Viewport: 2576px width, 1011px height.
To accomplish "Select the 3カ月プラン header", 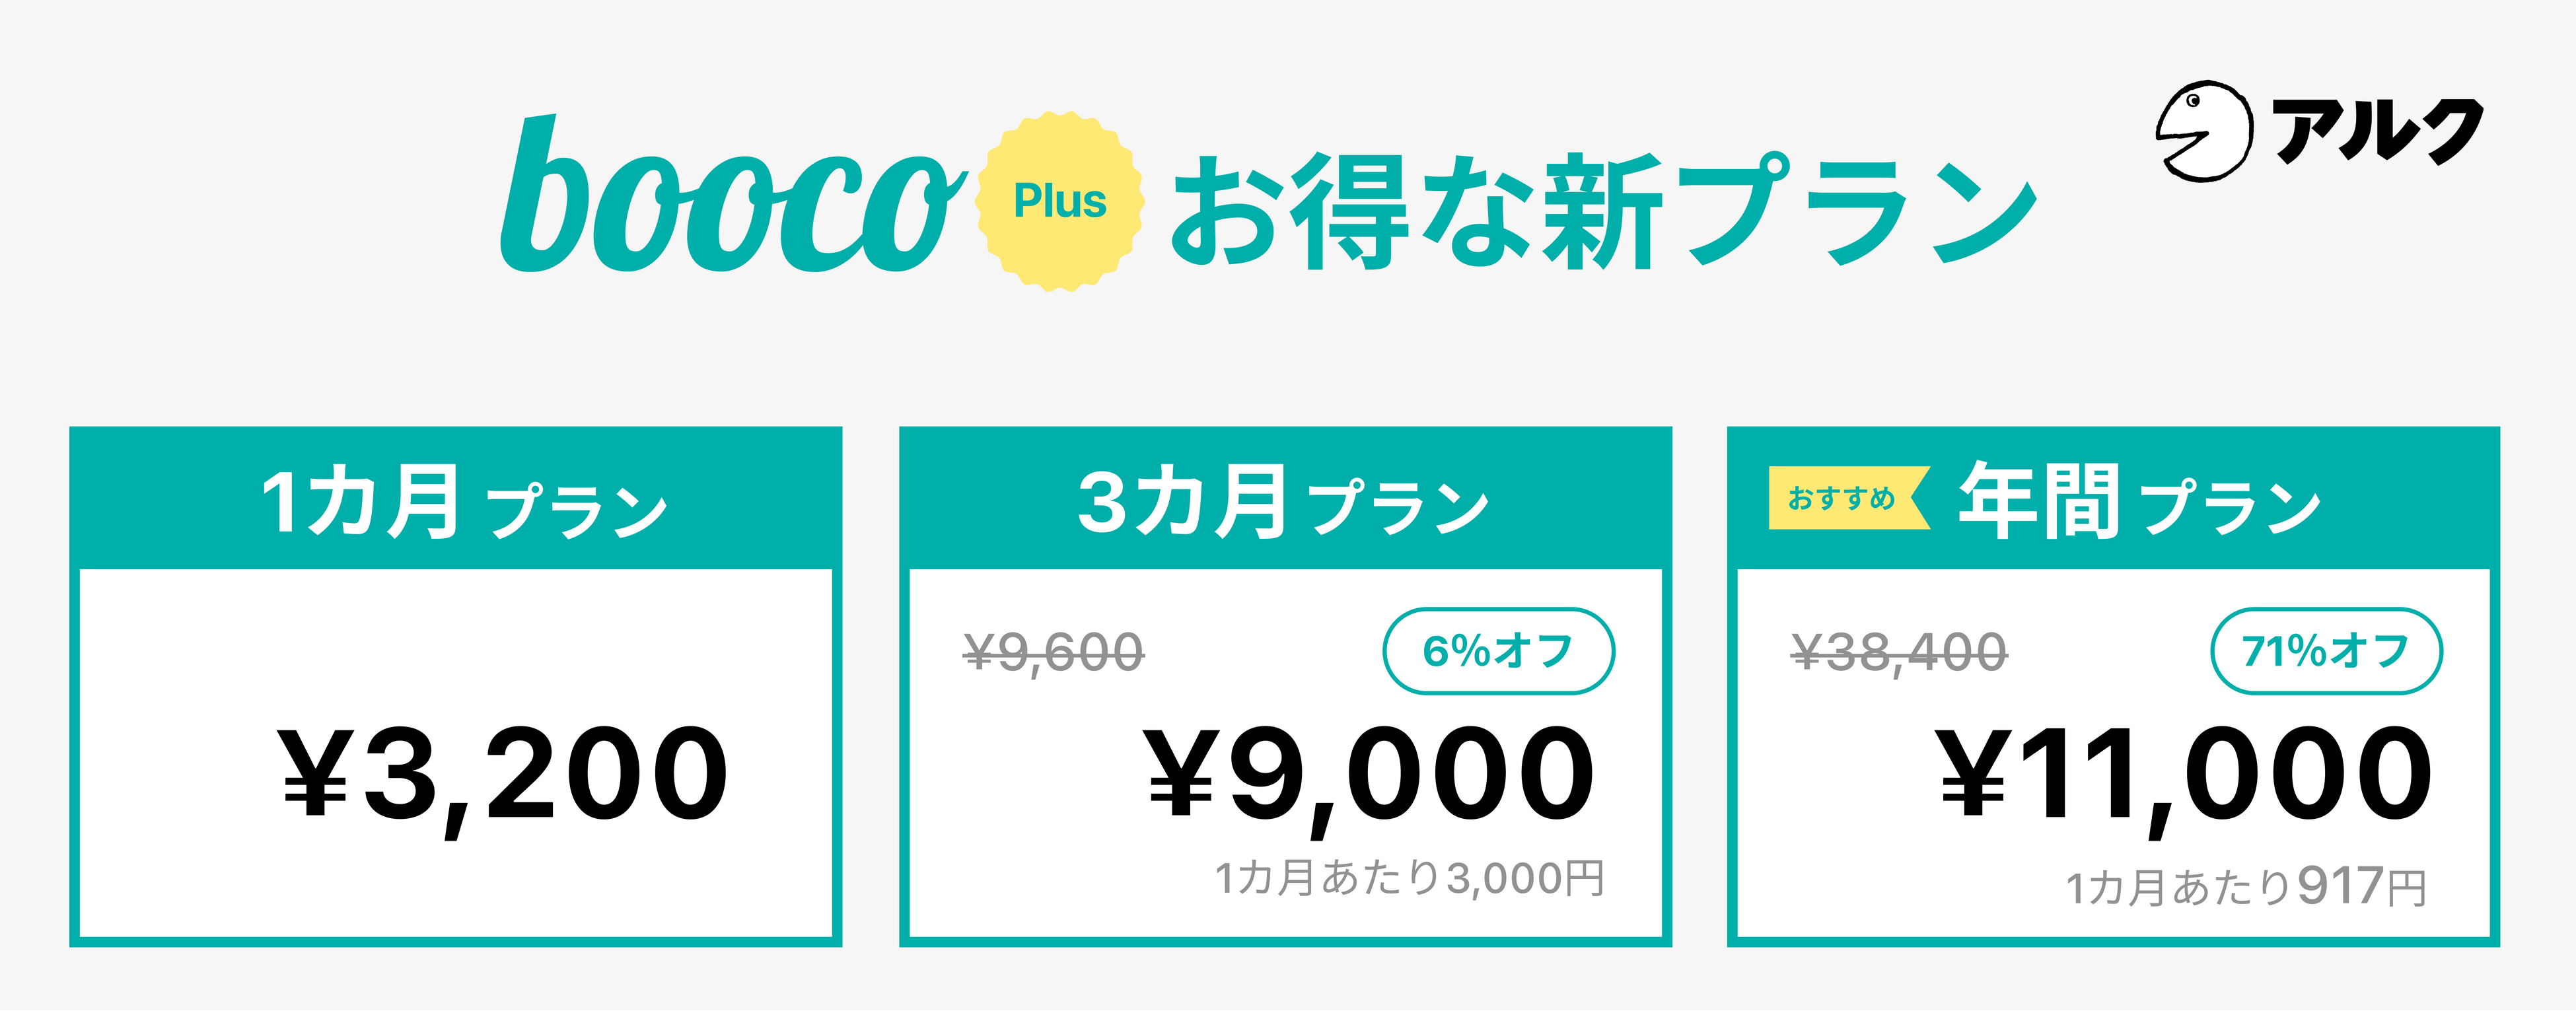I will coord(1284,502).
